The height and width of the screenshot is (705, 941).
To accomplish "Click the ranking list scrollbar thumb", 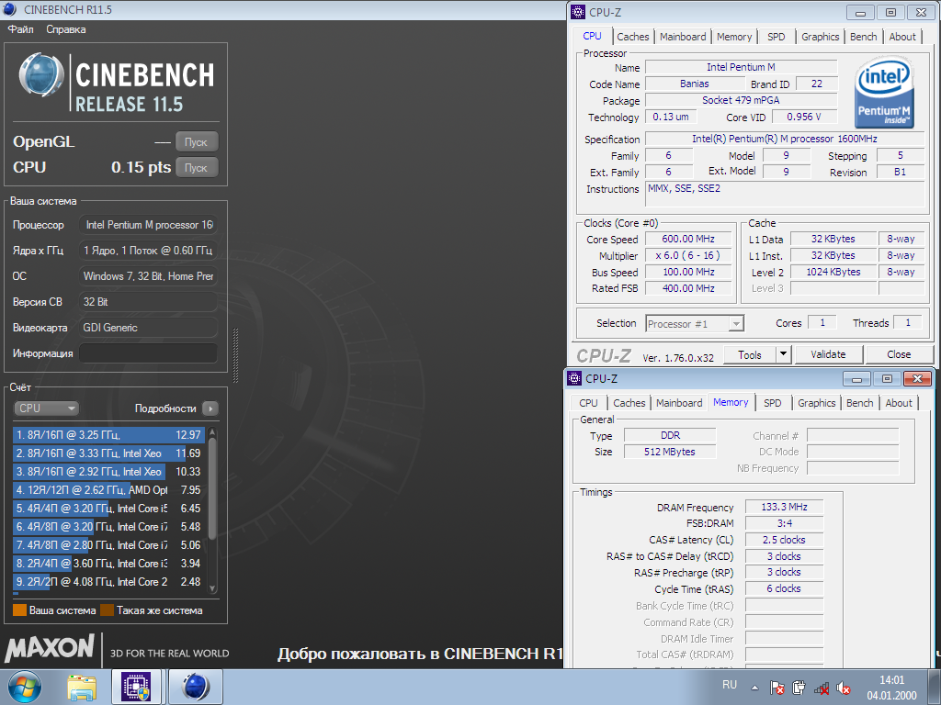I will pos(212,487).
